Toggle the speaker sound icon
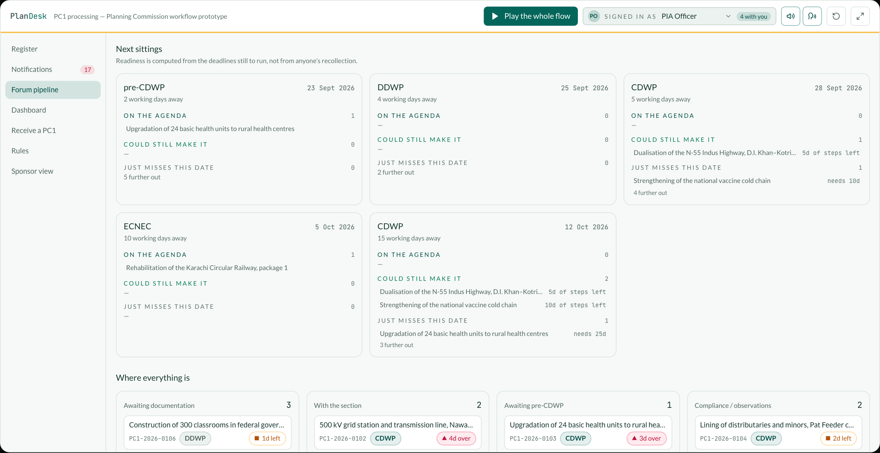Viewport: 880px width, 453px height. pyautogui.click(x=790, y=16)
